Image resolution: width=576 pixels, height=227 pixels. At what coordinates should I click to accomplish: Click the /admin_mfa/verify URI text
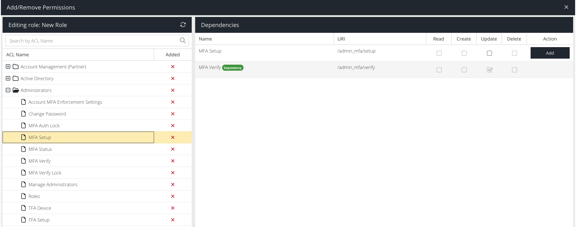[x=356, y=67]
